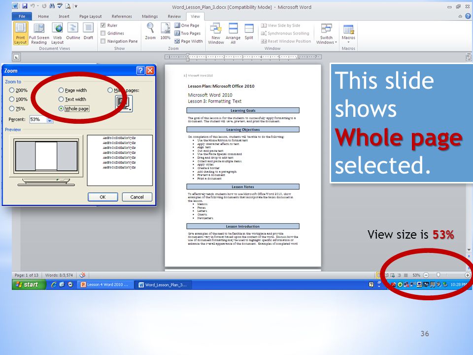
Task: Open the File tab
Action: [22, 16]
